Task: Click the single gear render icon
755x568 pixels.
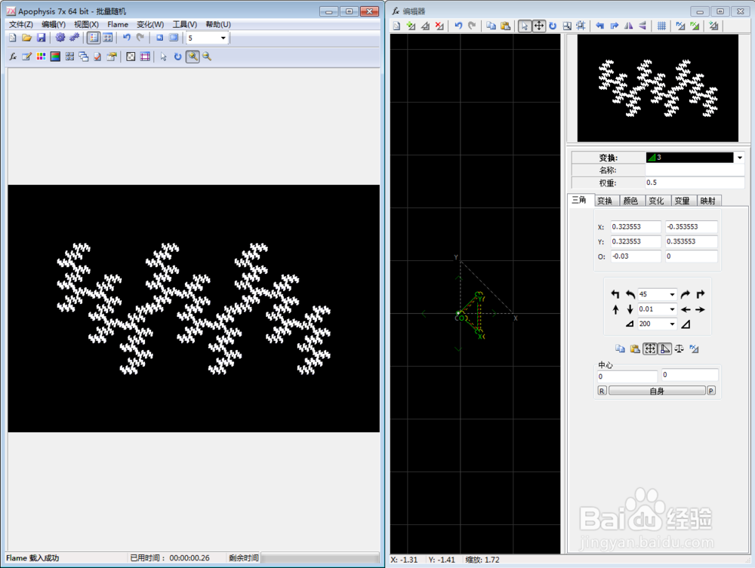Action: point(60,38)
